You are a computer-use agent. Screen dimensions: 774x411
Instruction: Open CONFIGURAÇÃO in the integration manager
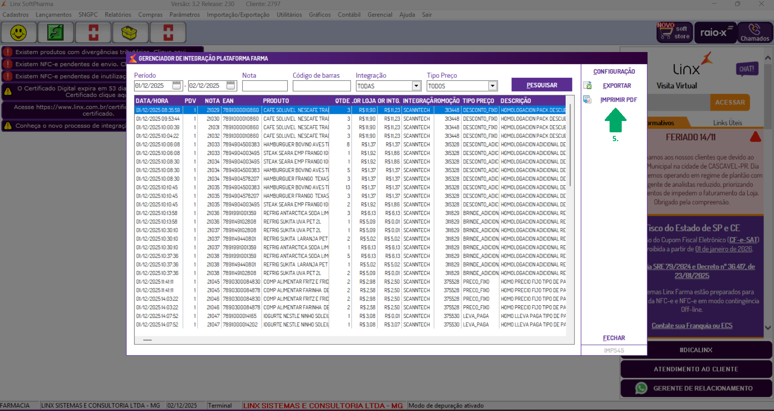614,71
